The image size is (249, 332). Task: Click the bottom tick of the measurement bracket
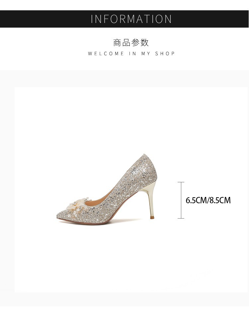[x=181, y=218]
